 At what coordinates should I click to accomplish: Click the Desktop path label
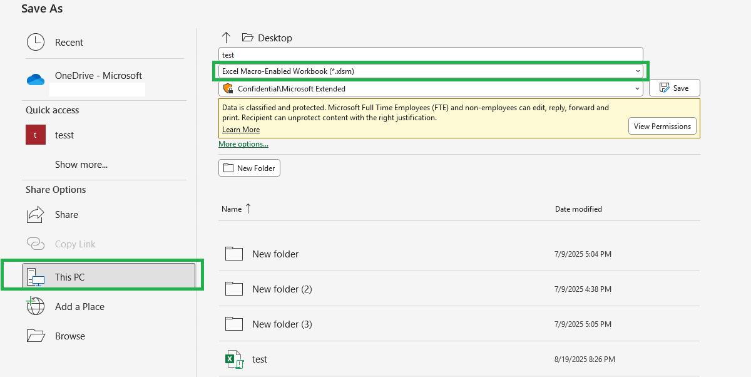pyautogui.click(x=275, y=38)
